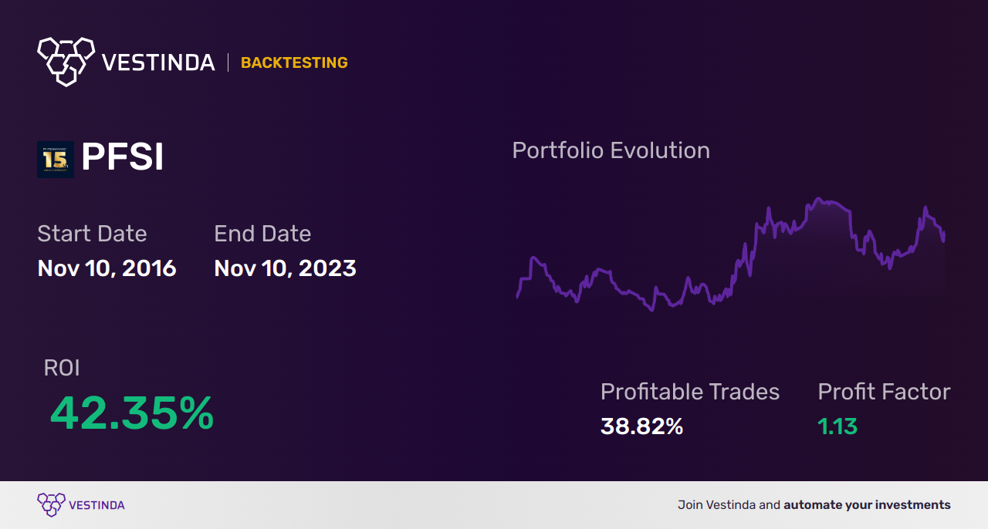The width and height of the screenshot is (988, 529).
Task: Click the 1.13 profit factor value
Action: tap(837, 426)
